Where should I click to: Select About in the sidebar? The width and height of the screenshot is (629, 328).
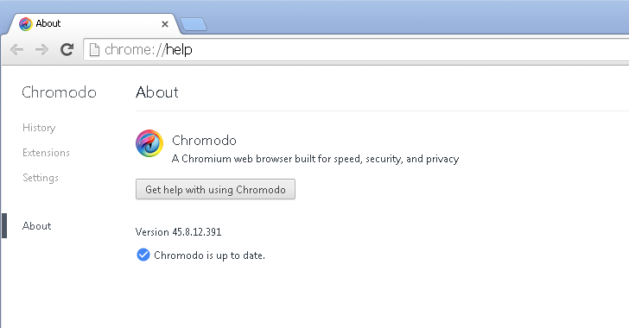[37, 226]
